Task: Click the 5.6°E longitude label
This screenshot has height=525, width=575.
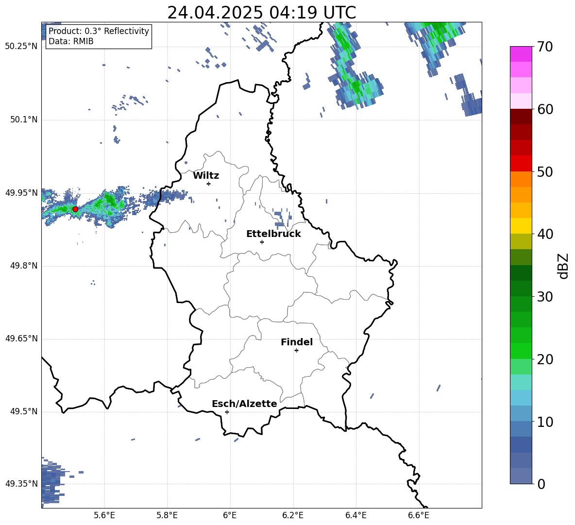Action: pyautogui.click(x=104, y=515)
